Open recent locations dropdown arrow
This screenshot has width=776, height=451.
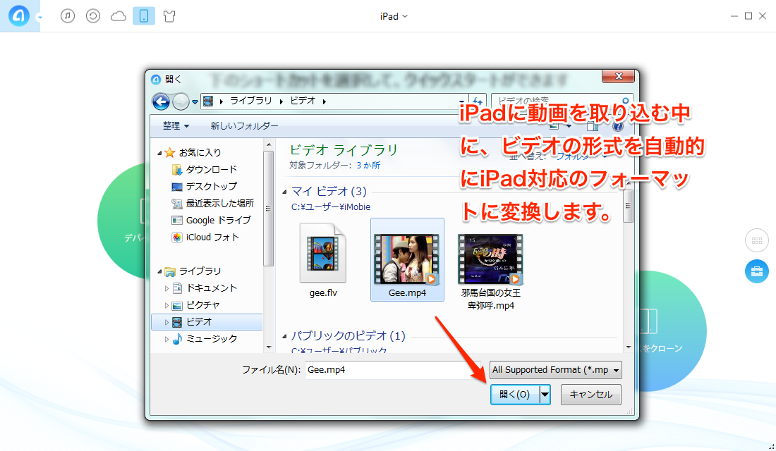(x=195, y=102)
